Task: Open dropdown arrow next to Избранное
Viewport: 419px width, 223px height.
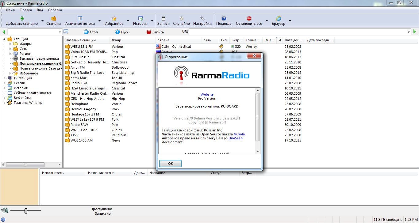Action: (x=128, y=21)
